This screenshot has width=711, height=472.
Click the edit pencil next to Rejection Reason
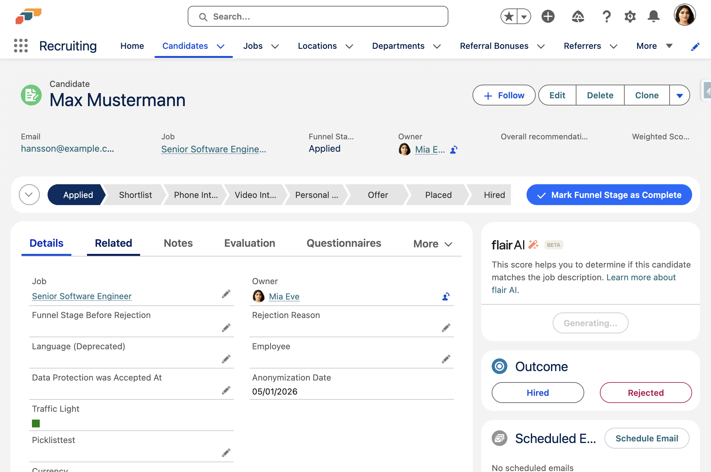[x=446, y=327]
